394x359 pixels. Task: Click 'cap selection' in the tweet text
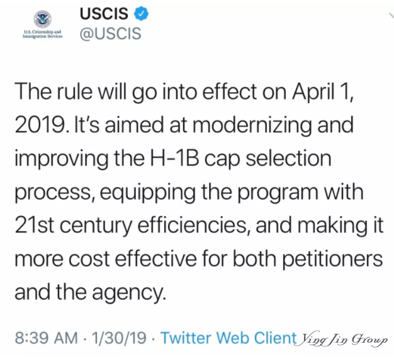267,160
